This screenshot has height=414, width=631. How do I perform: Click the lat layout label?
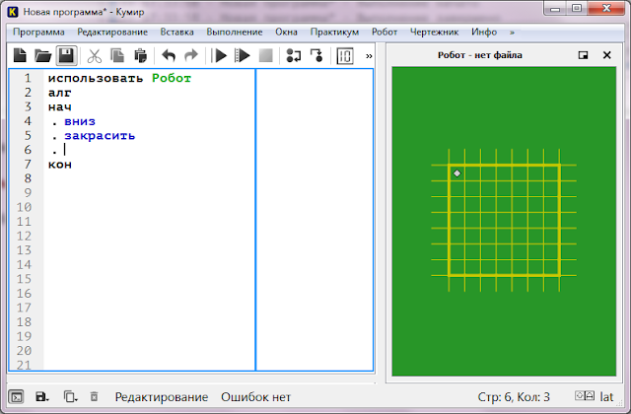tap(606, 396)
